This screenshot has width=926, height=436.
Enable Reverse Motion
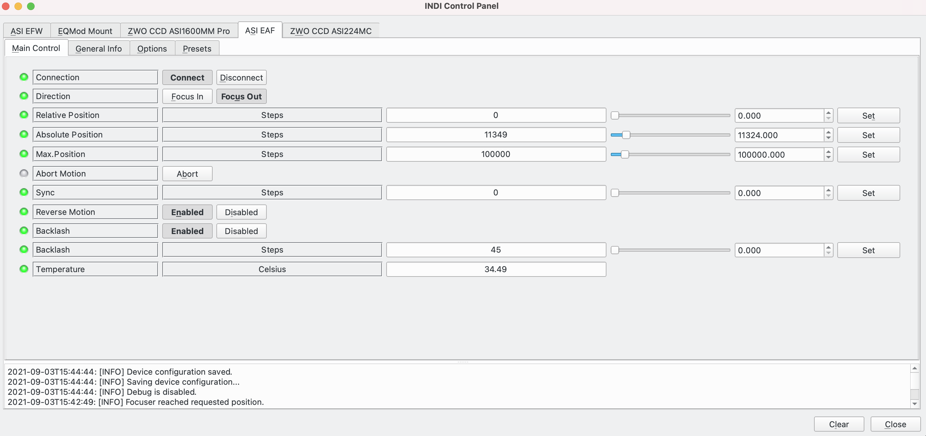[x=187, y=212]
